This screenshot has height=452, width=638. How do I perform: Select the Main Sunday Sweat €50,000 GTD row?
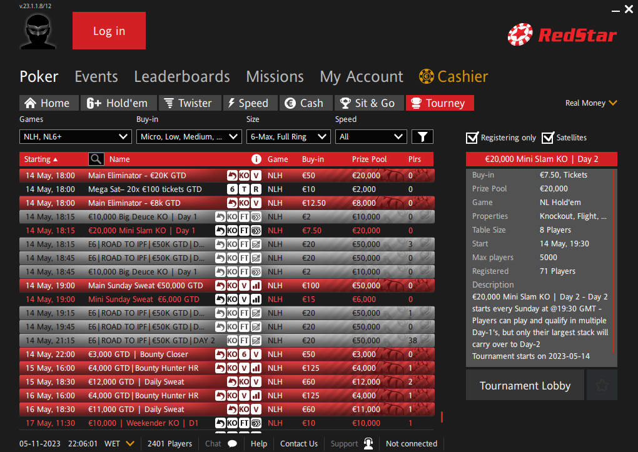pyautogui.click(x=226, y=286)
